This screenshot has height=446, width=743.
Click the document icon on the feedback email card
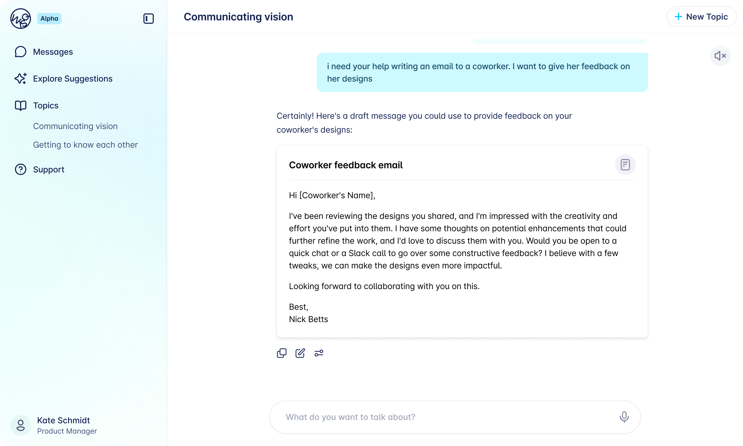(625, 165)
